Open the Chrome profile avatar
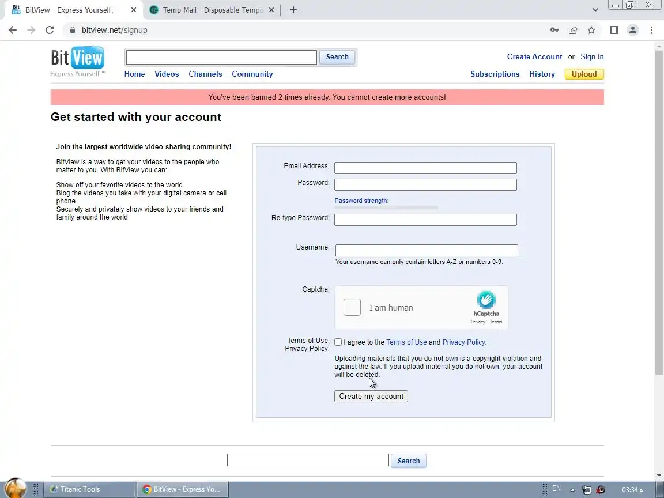664x498 pixels. coord(633,30)
